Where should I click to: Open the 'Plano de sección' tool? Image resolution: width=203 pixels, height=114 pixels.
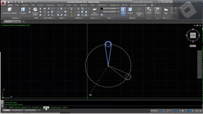point(95,11)
